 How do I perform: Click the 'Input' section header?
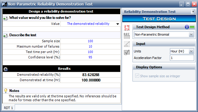164,44
